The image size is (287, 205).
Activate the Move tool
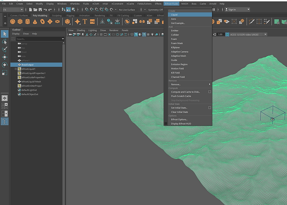pos(5,57)
